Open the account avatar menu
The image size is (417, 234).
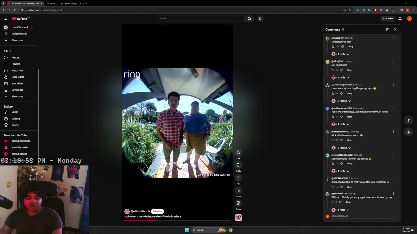(409, 19)
